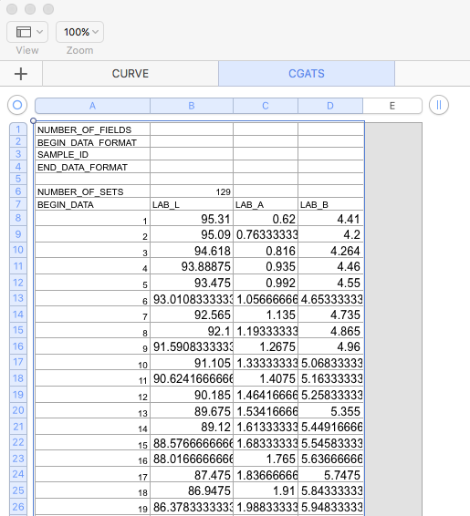Select row 20 header
The height and width of the screenshot is (516, 470).
click(x=18, y=410)
